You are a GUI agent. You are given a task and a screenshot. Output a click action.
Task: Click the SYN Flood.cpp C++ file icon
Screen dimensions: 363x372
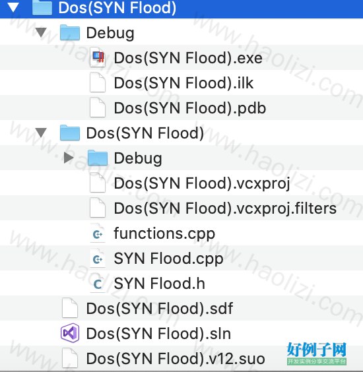[98, 258]
